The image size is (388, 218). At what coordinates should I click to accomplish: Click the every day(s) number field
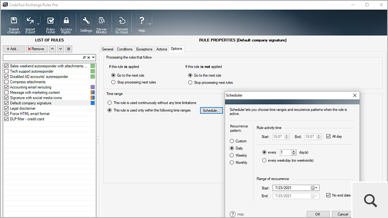coord(286,153)
